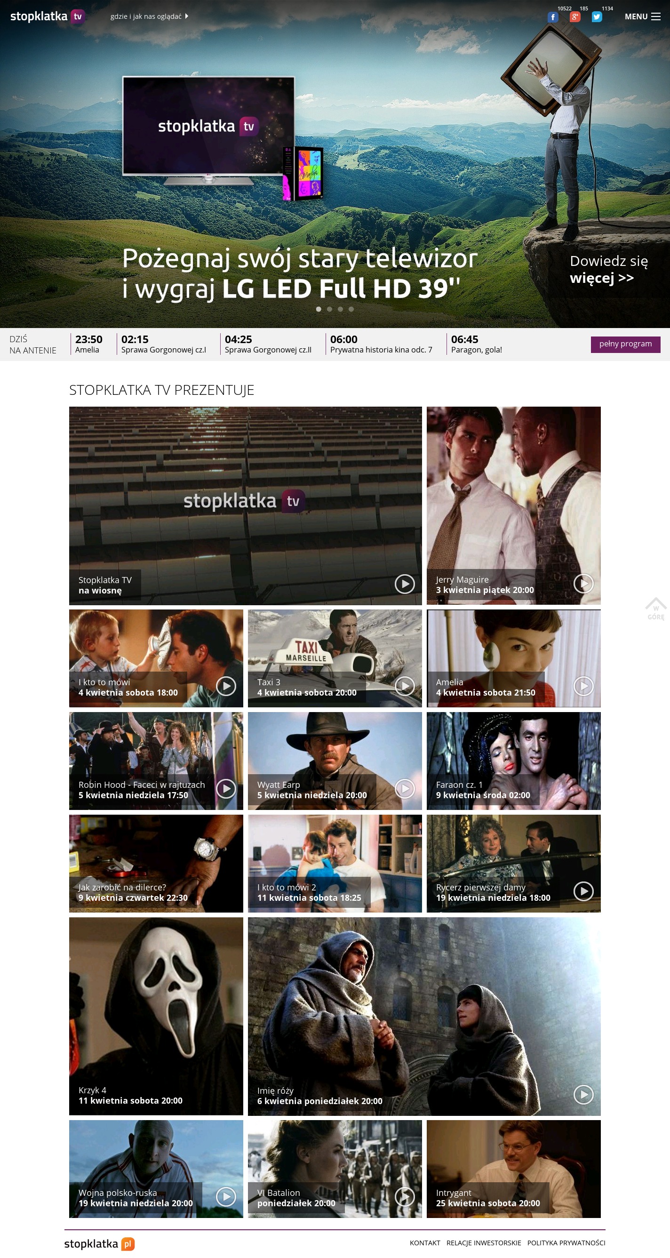Click the Google Plus icon
Viewport: 670px width, 1258px height.
pos(575,17)
